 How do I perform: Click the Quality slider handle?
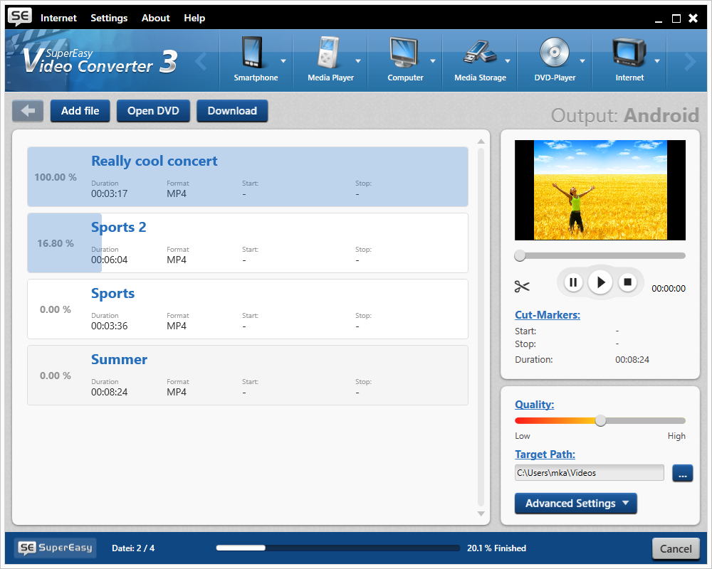600,420
